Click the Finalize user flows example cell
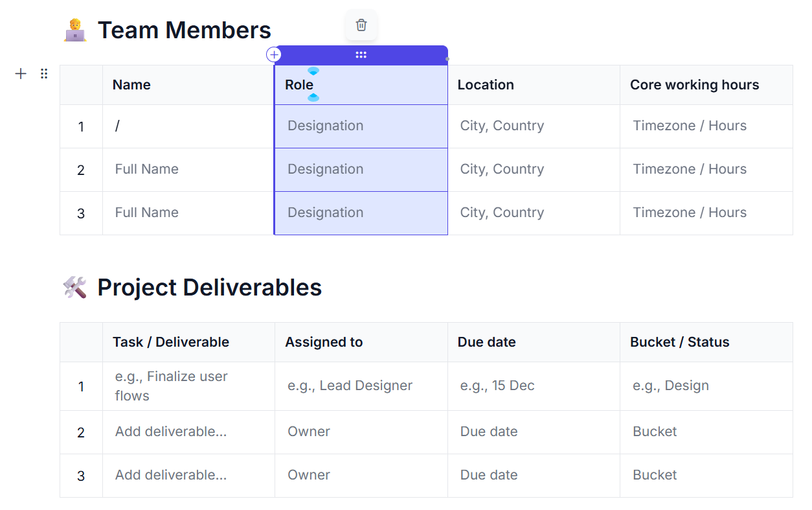Screen dimensions: 812x510 [171, 385]
